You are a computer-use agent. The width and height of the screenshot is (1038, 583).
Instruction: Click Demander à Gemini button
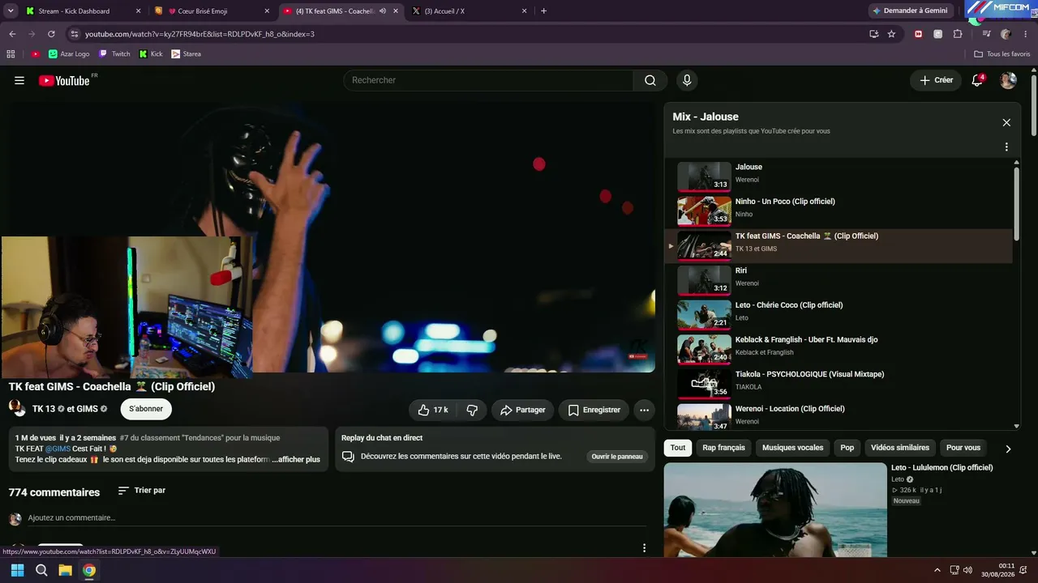910,11
